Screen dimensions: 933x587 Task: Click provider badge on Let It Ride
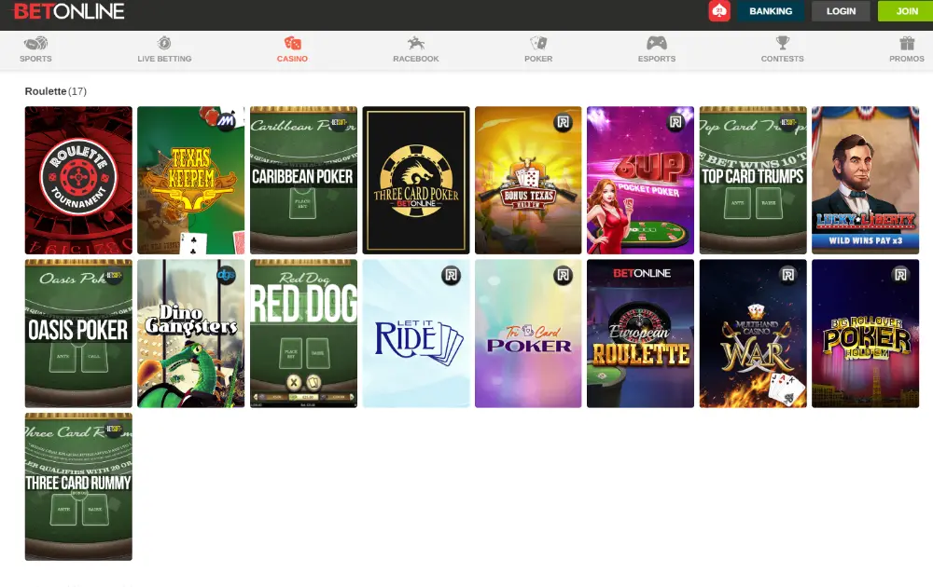(x=451, y=275)
